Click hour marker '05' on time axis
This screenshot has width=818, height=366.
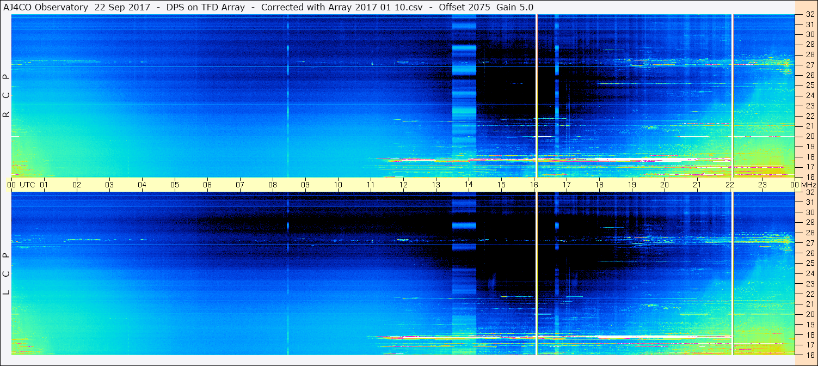pos(175,185)
